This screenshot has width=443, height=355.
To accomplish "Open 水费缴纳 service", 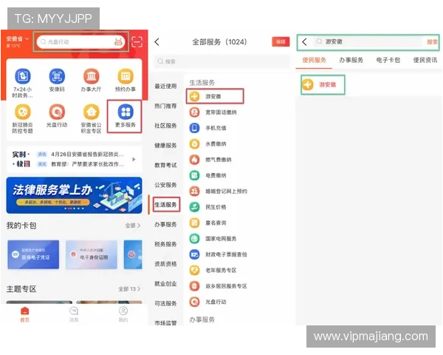I will coord(208,143).
